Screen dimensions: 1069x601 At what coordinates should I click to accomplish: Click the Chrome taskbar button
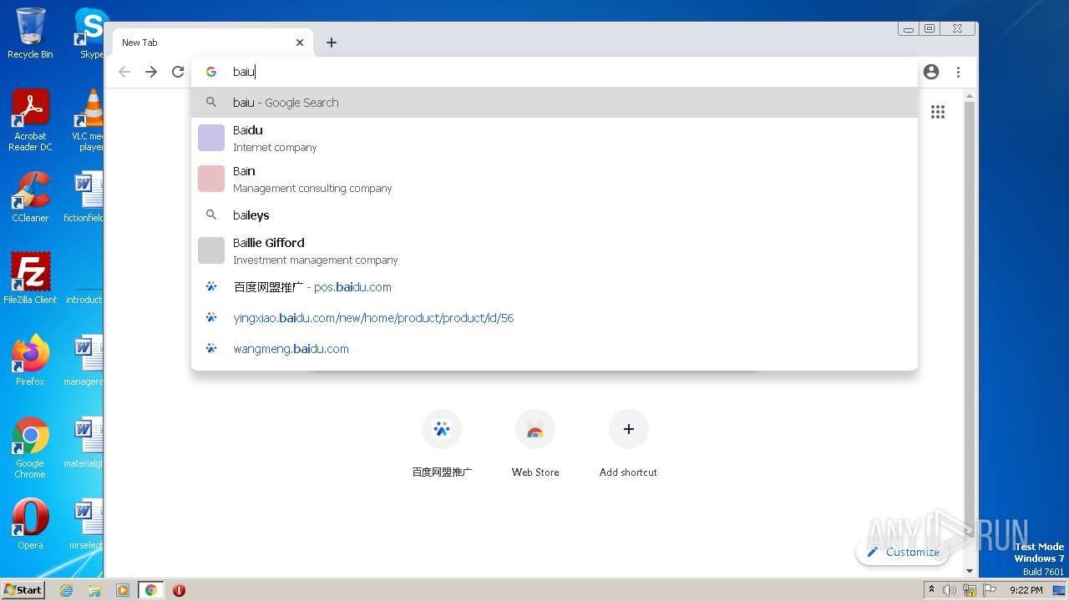coord(150,590)
